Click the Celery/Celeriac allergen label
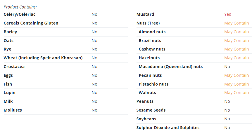Screen dimensions: 252x132 pos(20,14)
